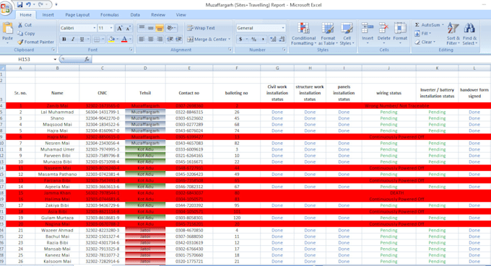Open the font size dropdown
This screenshot has width=491, height=266.
click(x=111, y=28)
